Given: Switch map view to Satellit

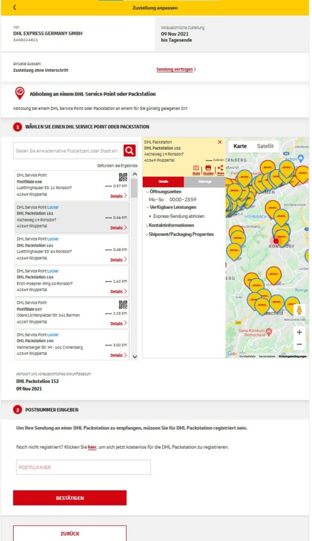Looking at the screenshot, I should point(265,146).
